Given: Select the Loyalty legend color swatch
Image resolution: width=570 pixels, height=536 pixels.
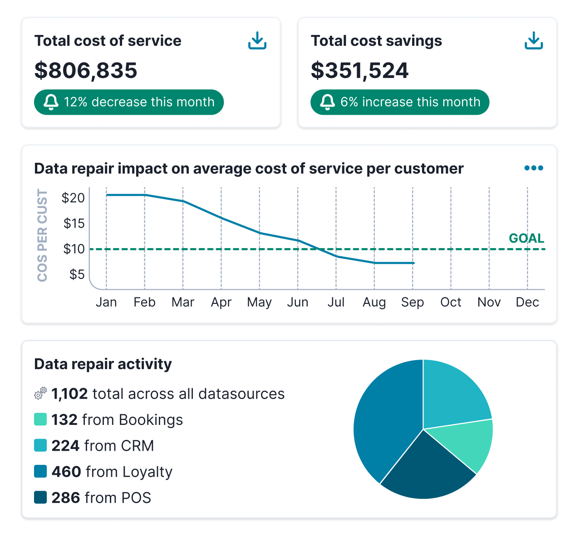Looking at the screenshot, I should click(x=40, y=471).
